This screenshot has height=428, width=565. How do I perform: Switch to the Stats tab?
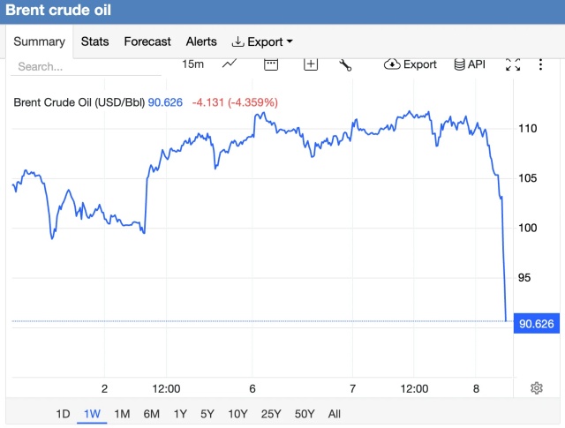[x=94, y=41]
